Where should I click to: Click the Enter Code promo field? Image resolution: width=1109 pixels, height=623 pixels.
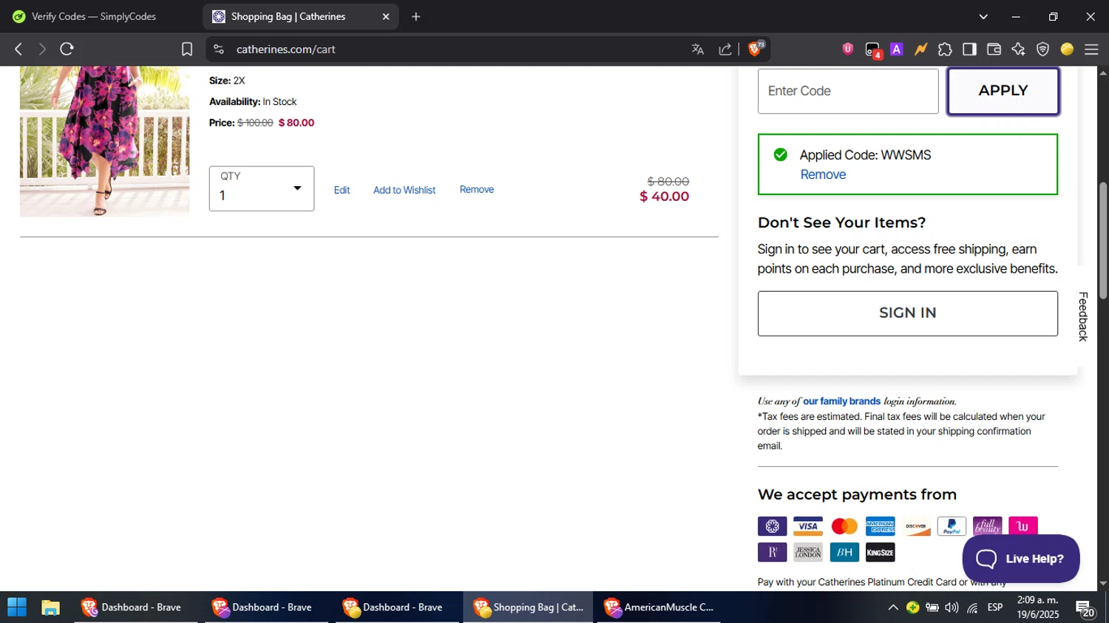pos(848,91)
